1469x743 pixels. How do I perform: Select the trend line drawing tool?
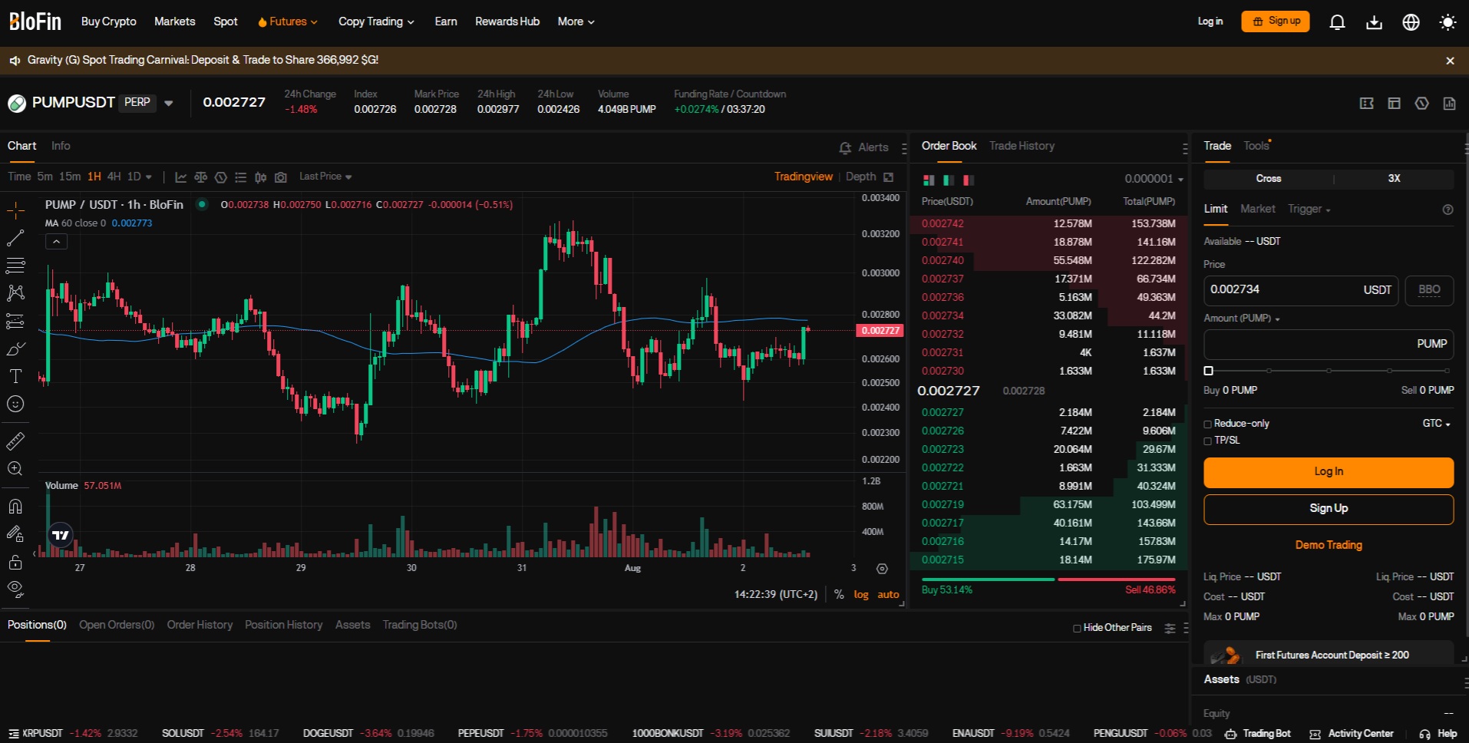pos(15,238)
